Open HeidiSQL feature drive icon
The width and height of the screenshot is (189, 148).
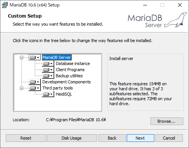tap(48, 94)
